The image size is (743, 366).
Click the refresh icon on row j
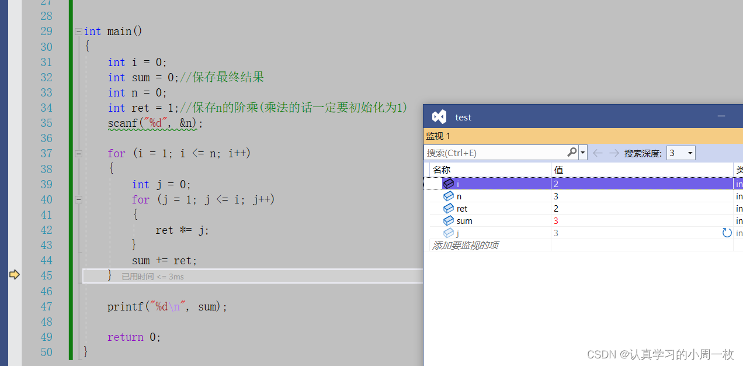pos(727,233)
